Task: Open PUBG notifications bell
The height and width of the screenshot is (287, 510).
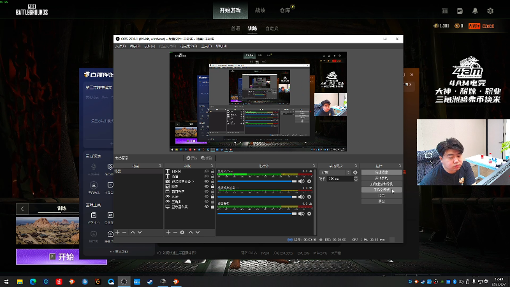Action: tap(475, 11)
